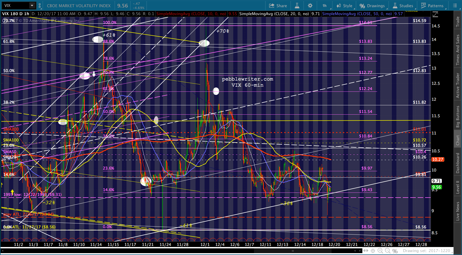Click the 'VIX 180 D 1h' chart title
This screenshot has width=462, height=255.
click(x=16, y=14)
